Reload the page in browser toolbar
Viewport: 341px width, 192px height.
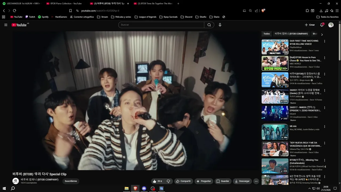click(14, 11)
